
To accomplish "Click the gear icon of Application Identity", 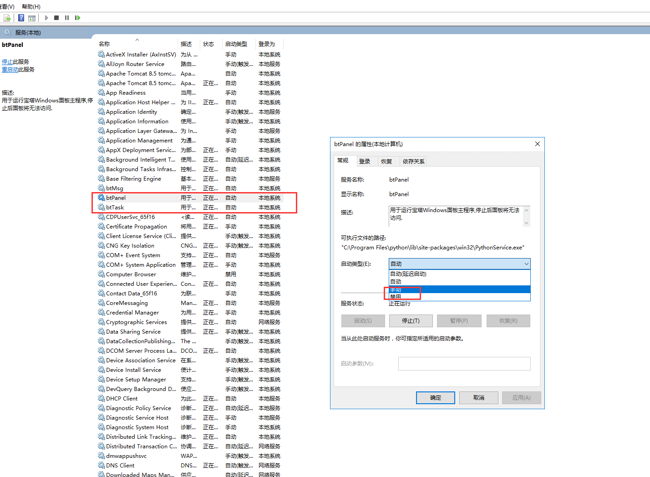I will [101, 112].
